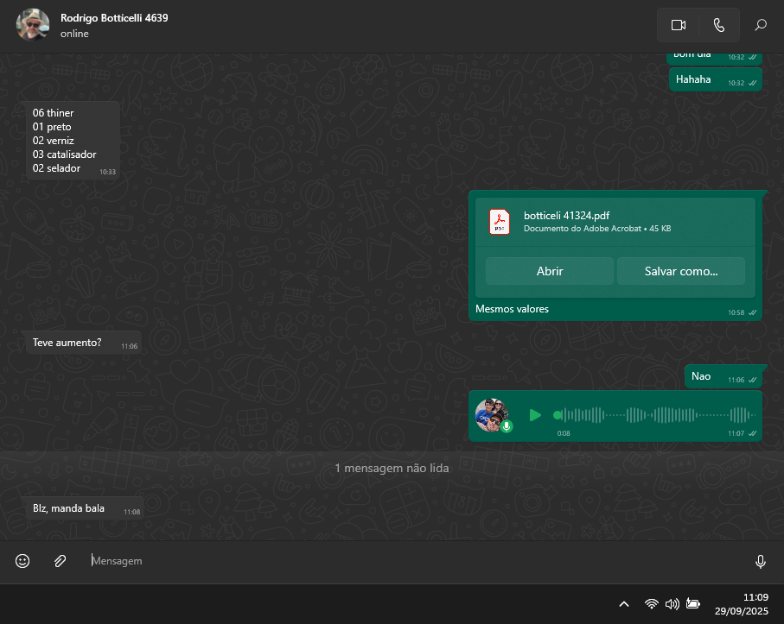The height and width of the screenshot is (624, 784).
Task: Open search in conversation
Action: (x=761, y=25)
